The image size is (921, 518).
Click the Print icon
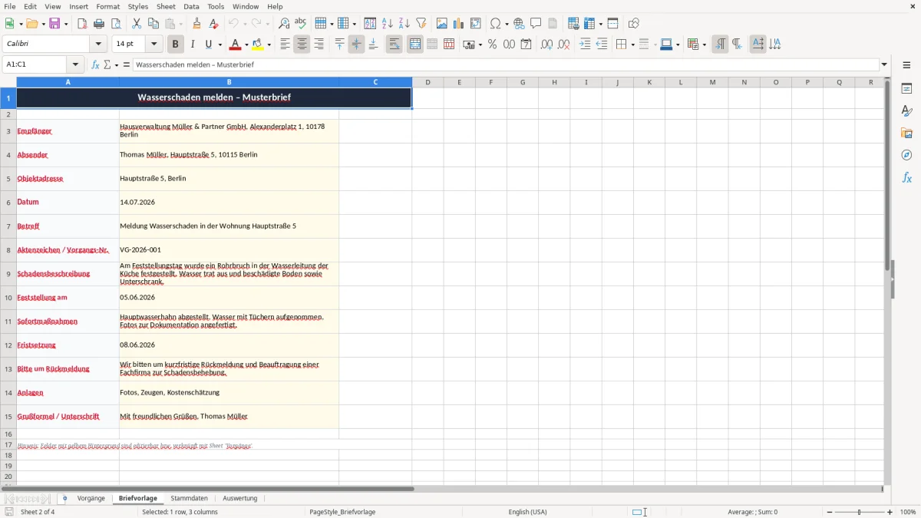click(x=99, y=24)
